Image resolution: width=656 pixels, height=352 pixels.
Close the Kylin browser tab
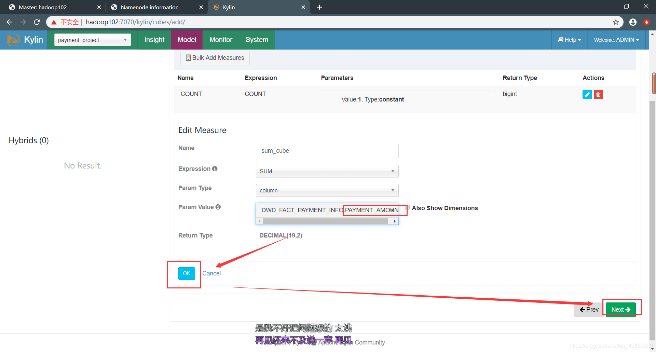click(x=303, y=7)
